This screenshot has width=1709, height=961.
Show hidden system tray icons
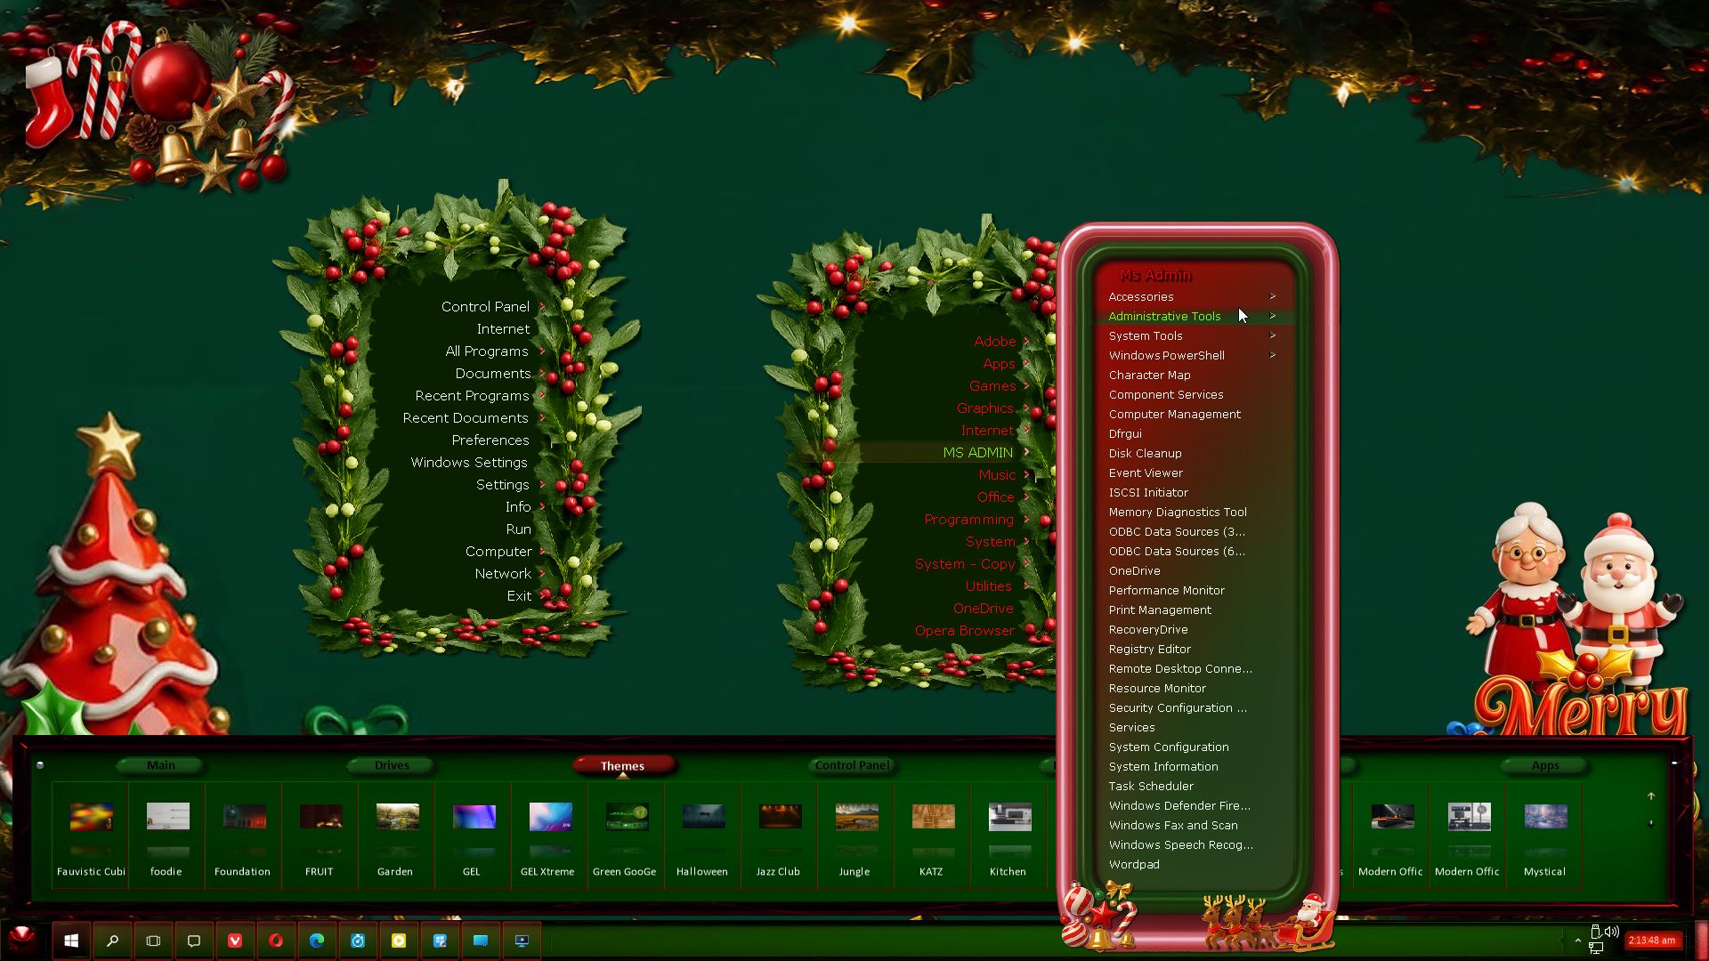coord(1577,941)
